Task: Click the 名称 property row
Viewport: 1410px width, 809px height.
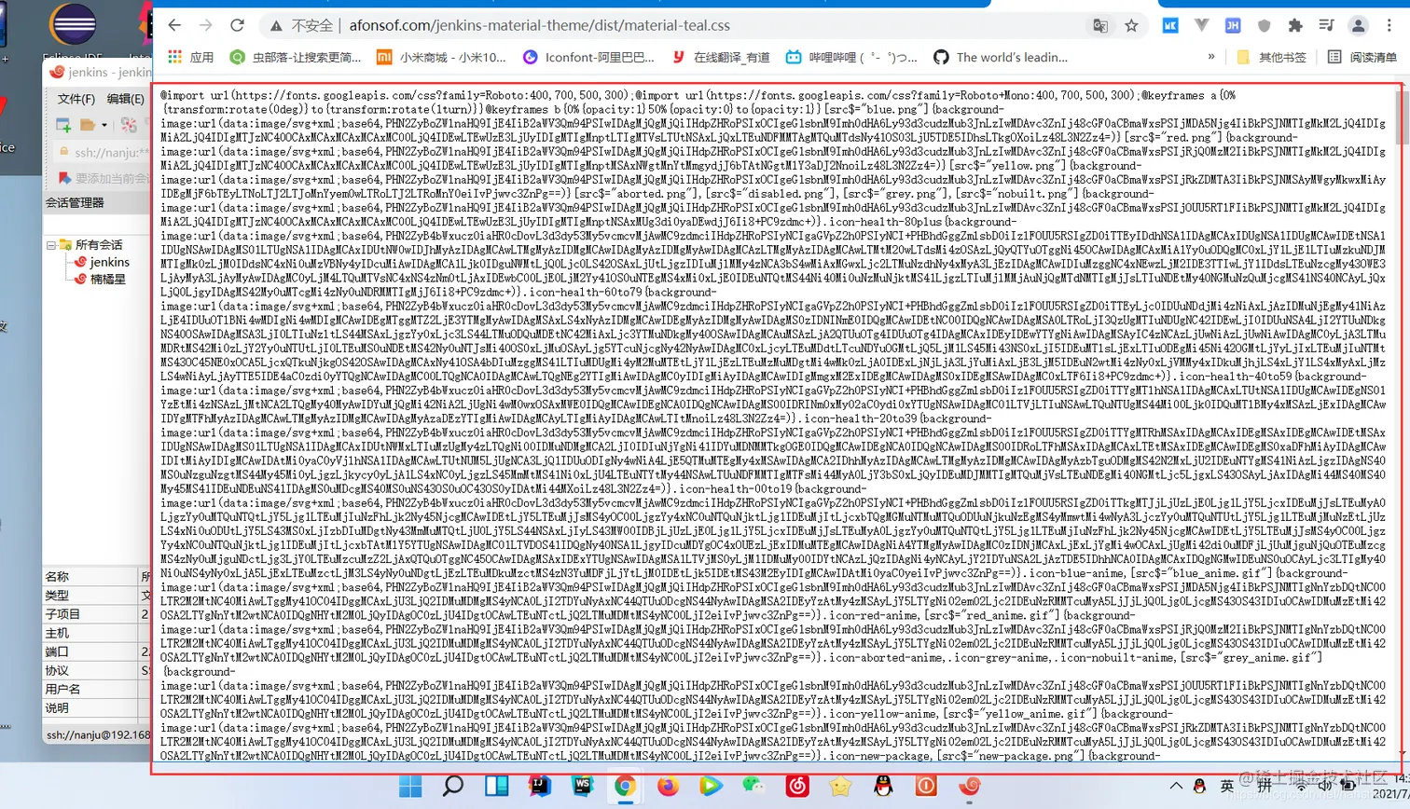Action: 97,577
